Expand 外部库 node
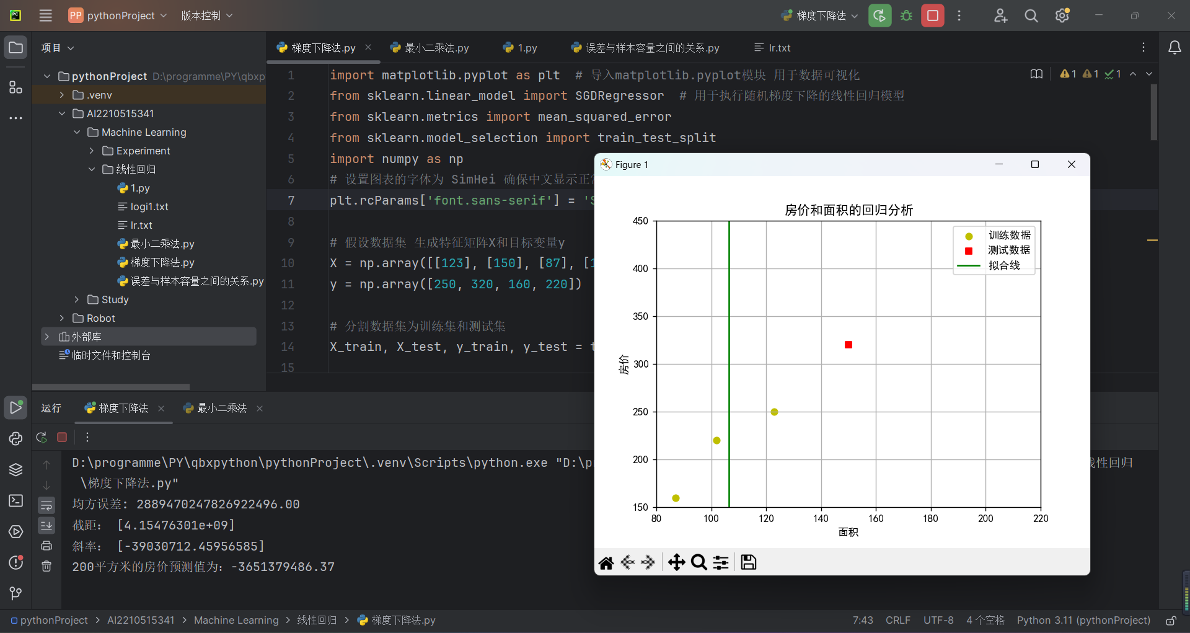Screen dimensions: 1190x633 pos(46,337)
